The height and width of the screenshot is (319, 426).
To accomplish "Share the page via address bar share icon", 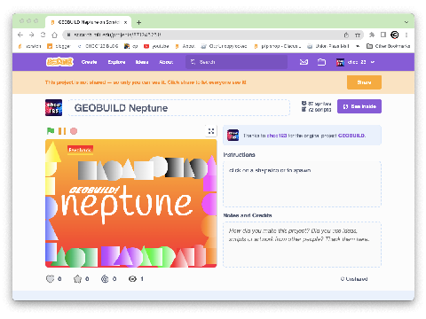I will [x=346, y=35].
